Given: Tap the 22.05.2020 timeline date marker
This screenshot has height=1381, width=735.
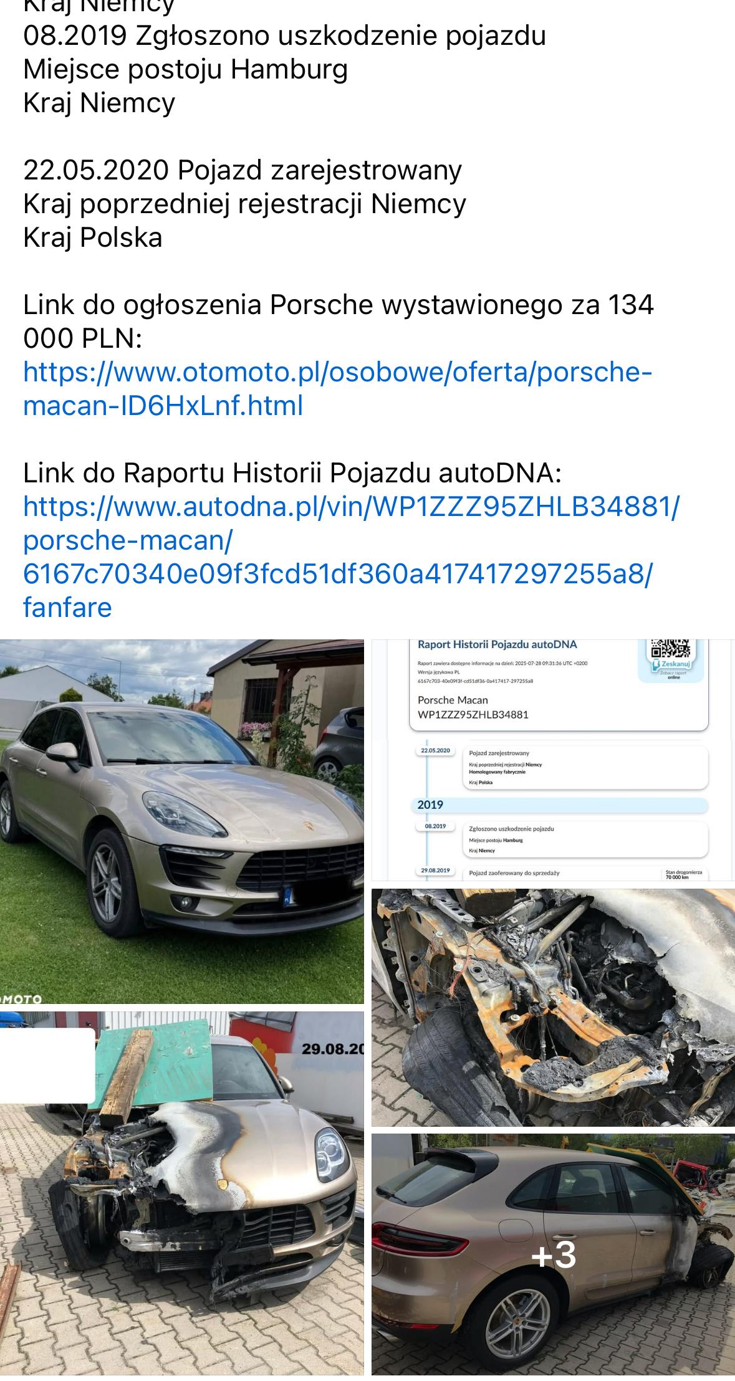Looking at the screenshot, I should (435, 750).
